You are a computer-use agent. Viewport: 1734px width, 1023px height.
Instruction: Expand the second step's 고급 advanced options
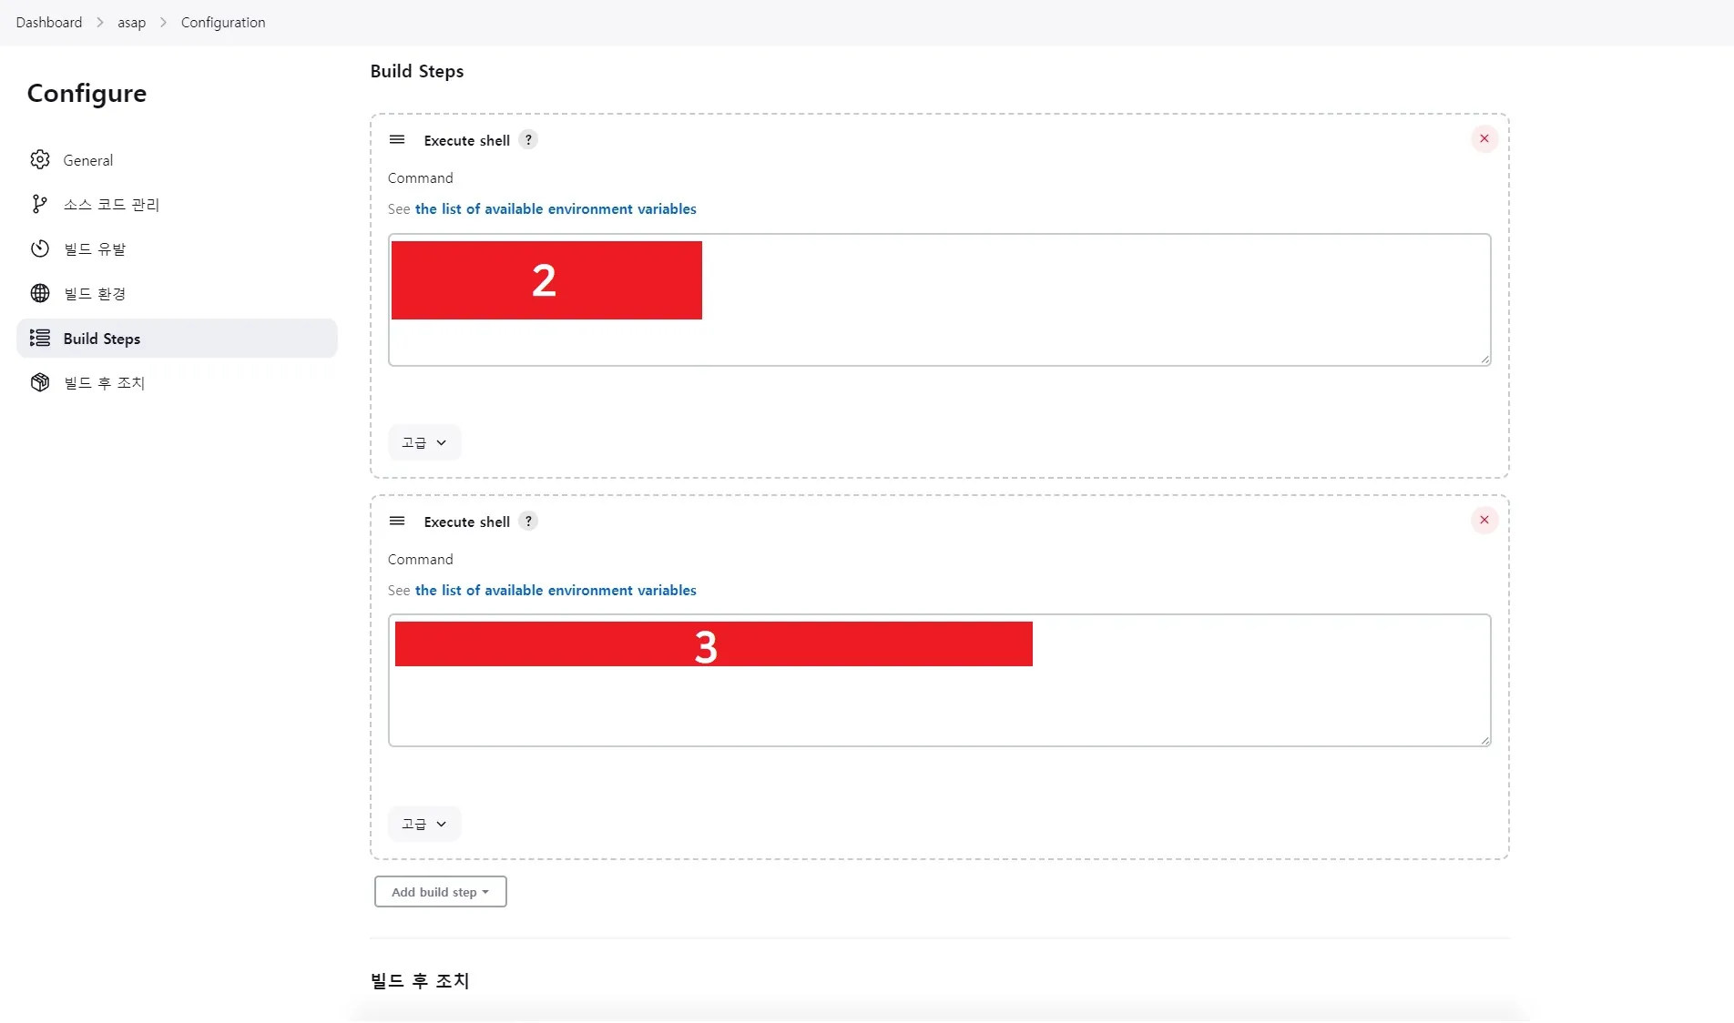(x=424, y=825)
